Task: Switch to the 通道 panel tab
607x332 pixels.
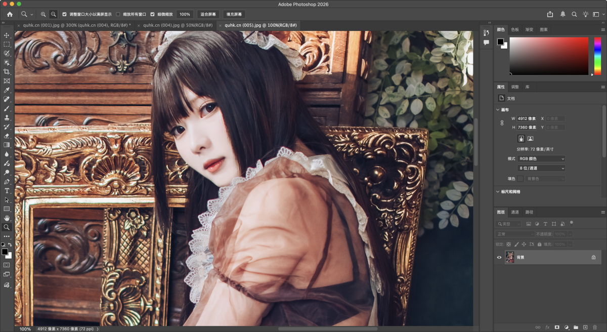Action: [x=515, y=212]
